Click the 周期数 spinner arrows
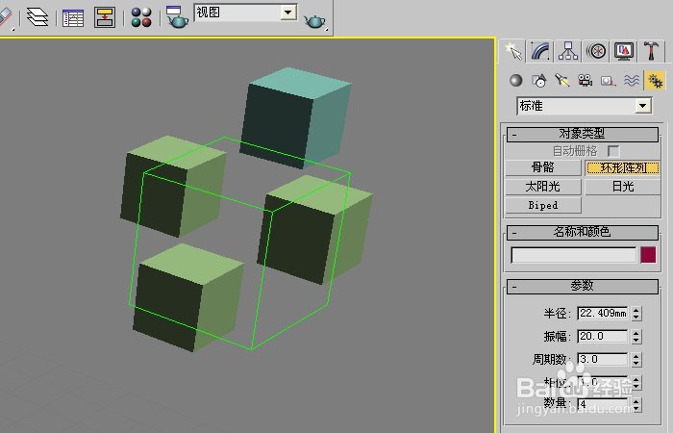Viewport: 673px width, 433px height. [x=636, y=359]
